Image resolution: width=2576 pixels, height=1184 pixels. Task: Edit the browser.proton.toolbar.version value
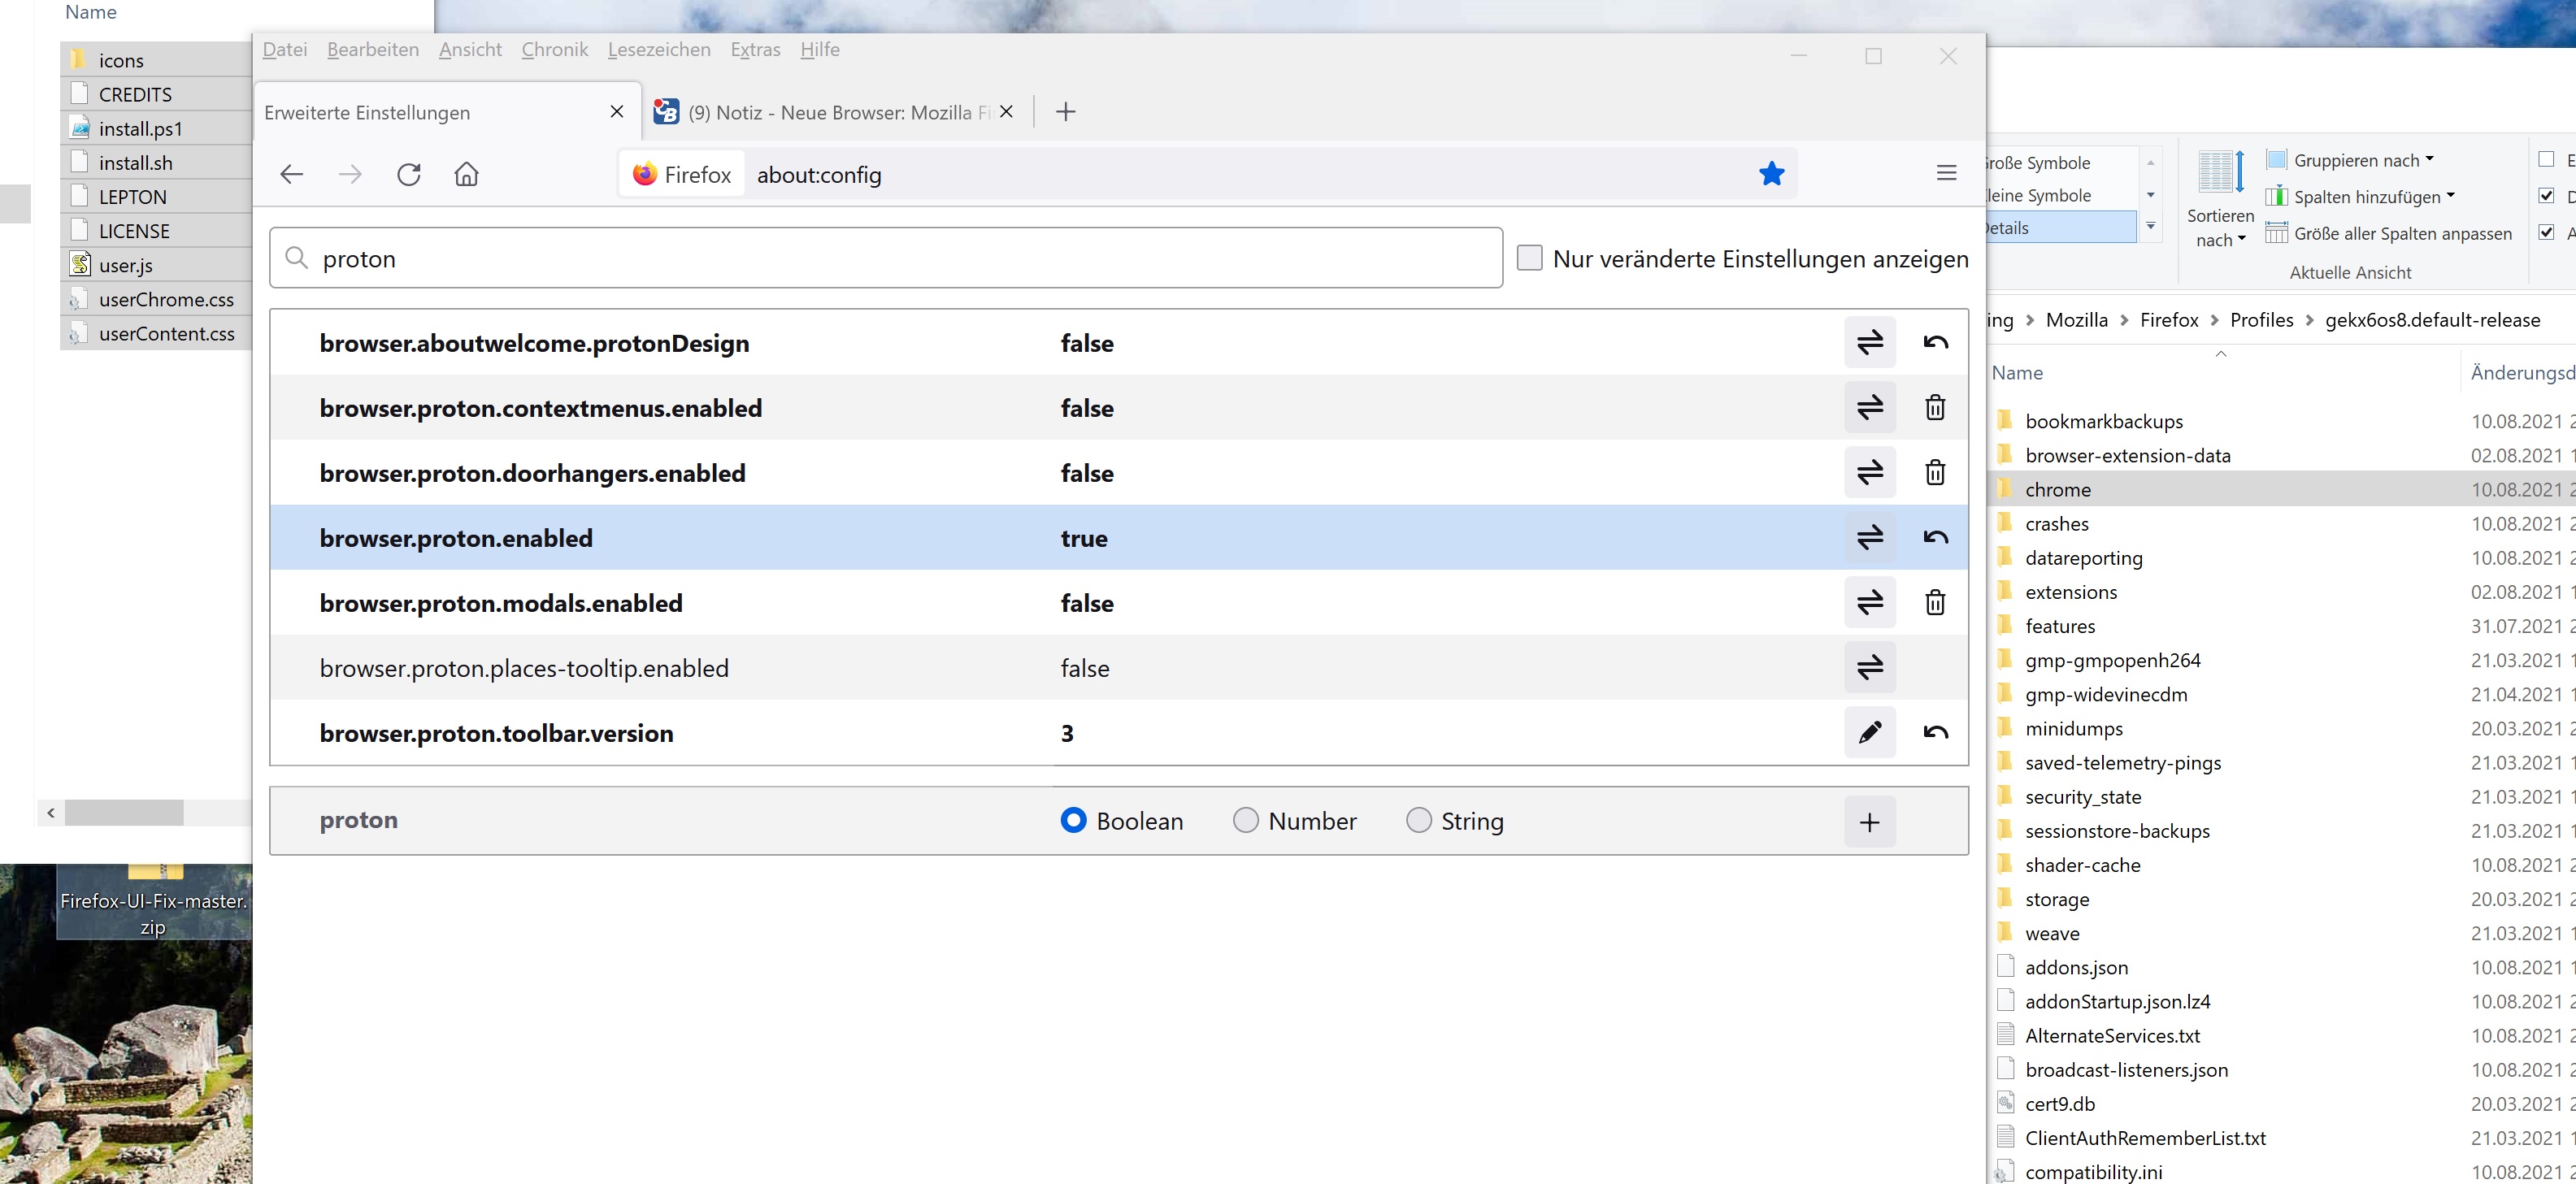click(x=1869, y=732)
